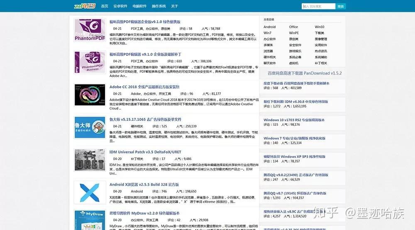
Task: Click the 开发工具 tag in Adobe CC article
Action: [x=165, y=94]
